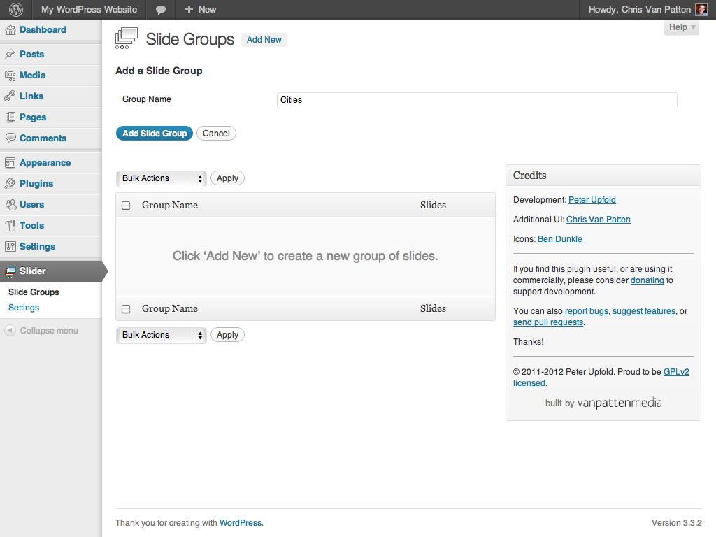The height and width of the screenshot is (537, 716).
Task: Click the Group Name text field
Action: 477,100
